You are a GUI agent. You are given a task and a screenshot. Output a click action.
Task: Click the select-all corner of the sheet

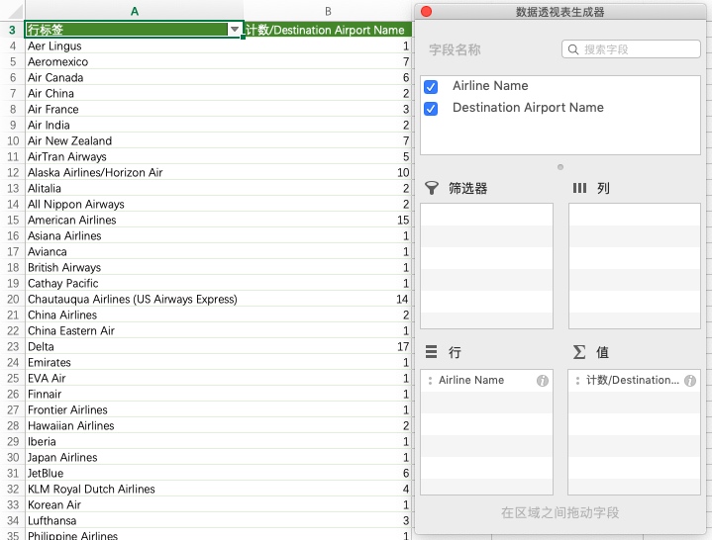[12, 11]
